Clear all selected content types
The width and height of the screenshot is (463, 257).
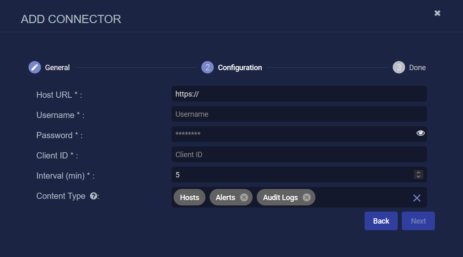tap(417, 198)
